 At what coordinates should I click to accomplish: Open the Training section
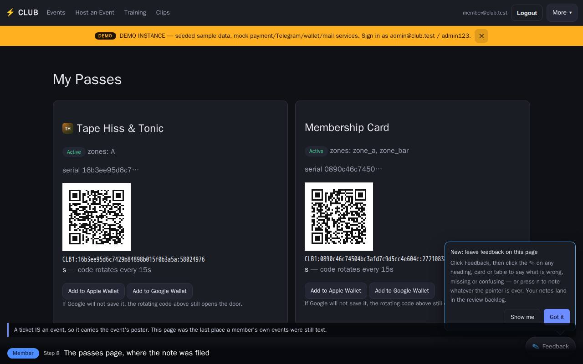pos(135,13)
